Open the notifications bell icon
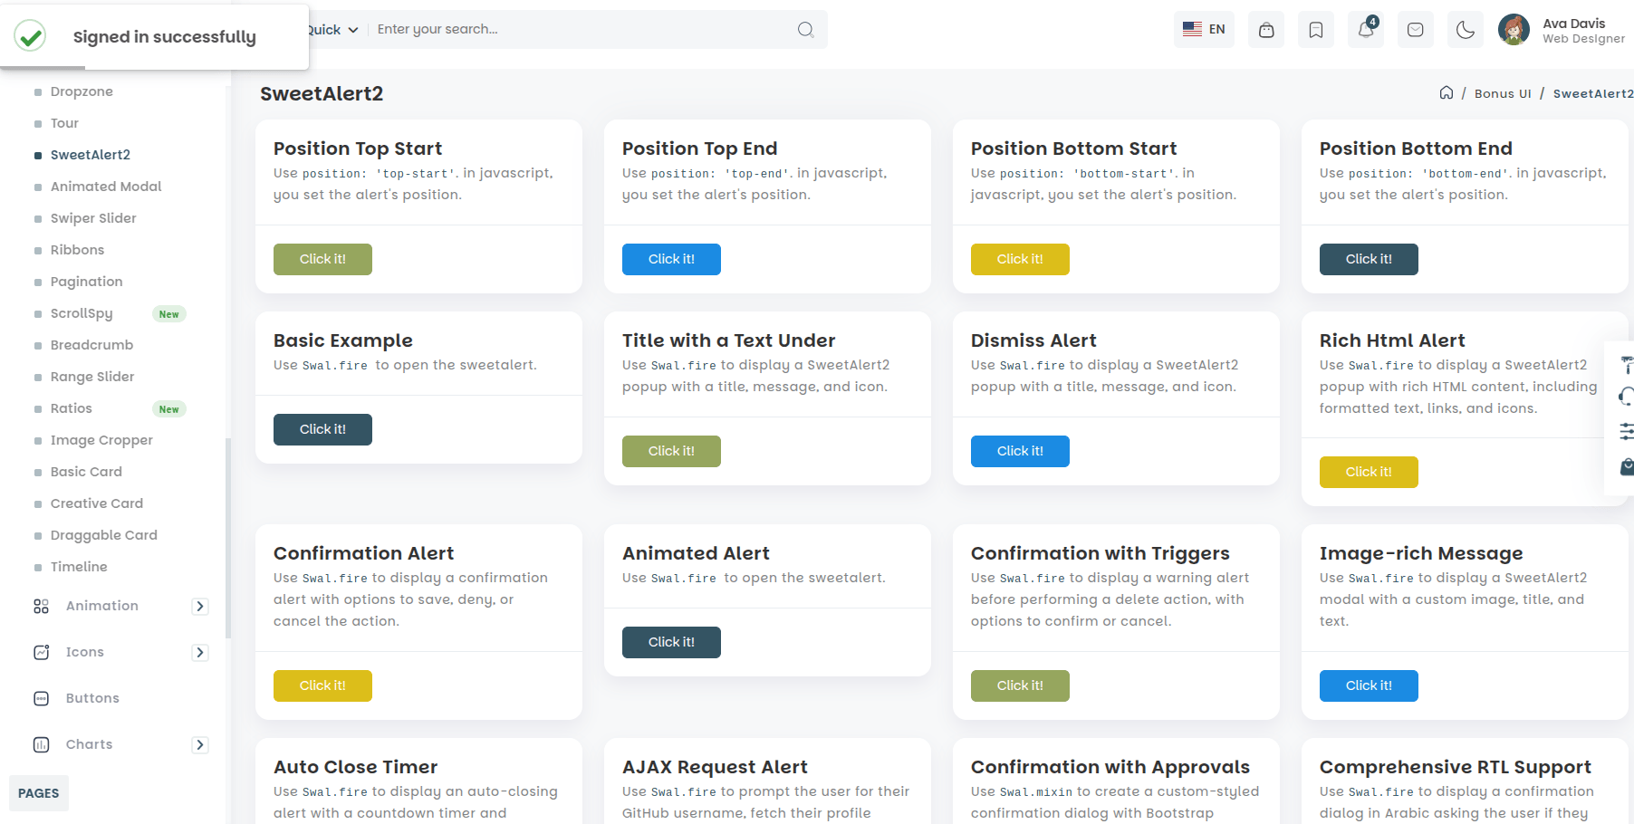The height and width of the screenshot is (824, 1634). click(1365, 30)
